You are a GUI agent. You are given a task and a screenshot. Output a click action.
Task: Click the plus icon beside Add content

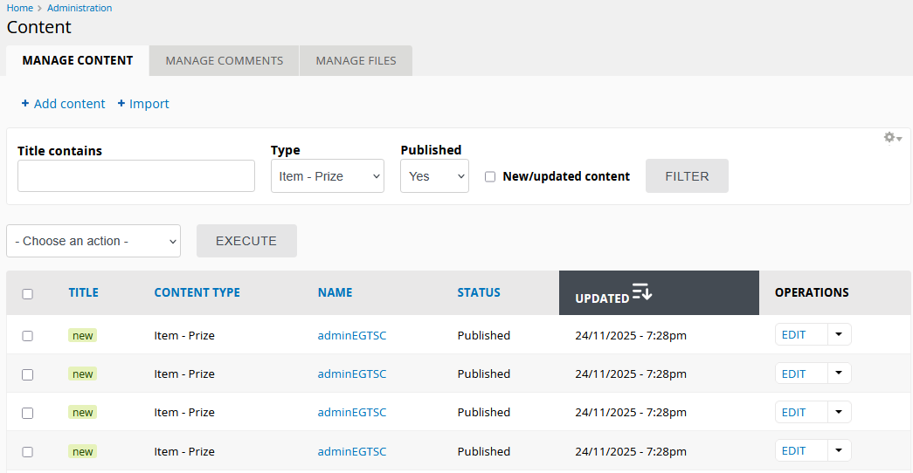(x=25, y=104)
